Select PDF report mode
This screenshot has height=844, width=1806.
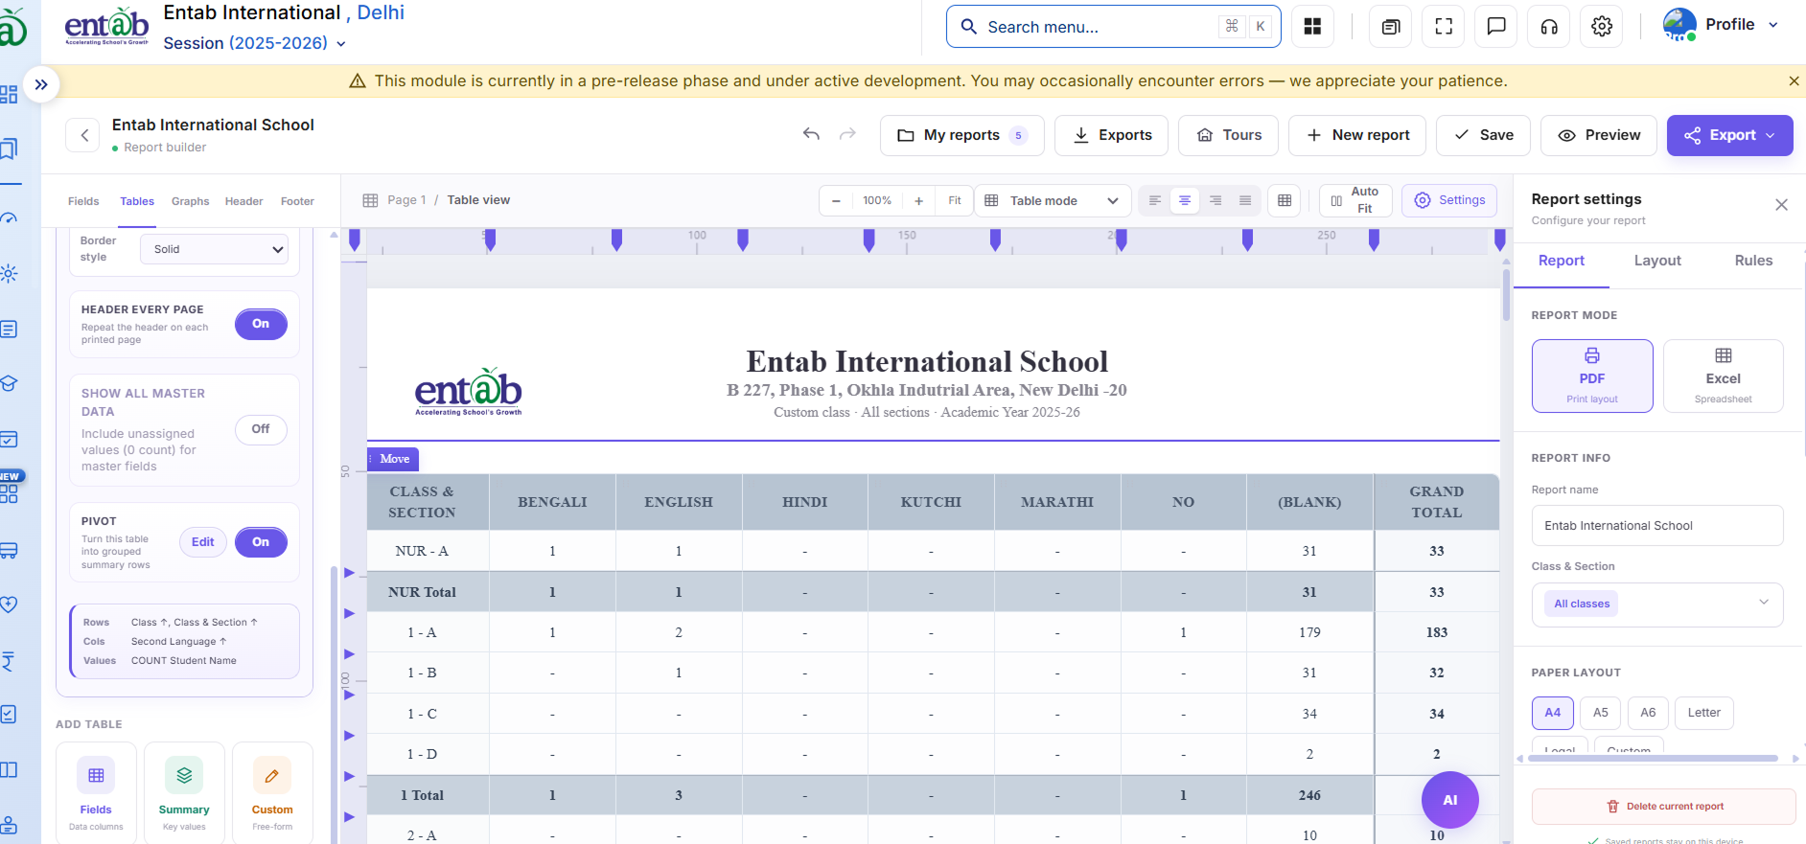pyautogui.click(x=1592, y=376)
